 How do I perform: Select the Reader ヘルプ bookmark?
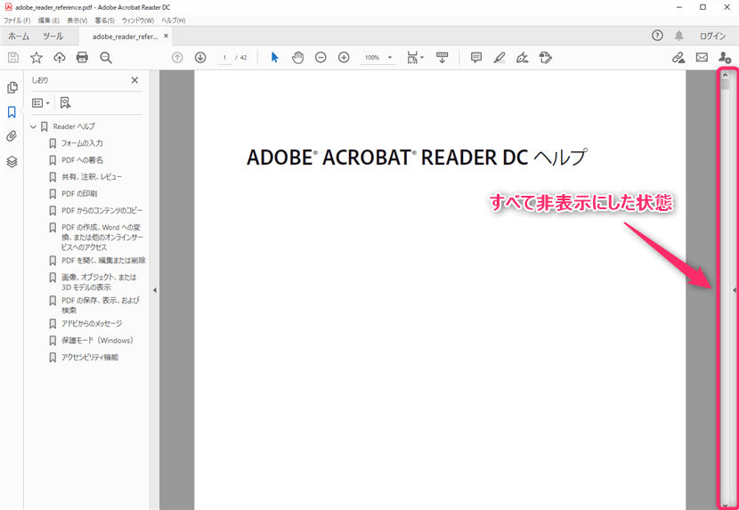[x=74, y=126]
